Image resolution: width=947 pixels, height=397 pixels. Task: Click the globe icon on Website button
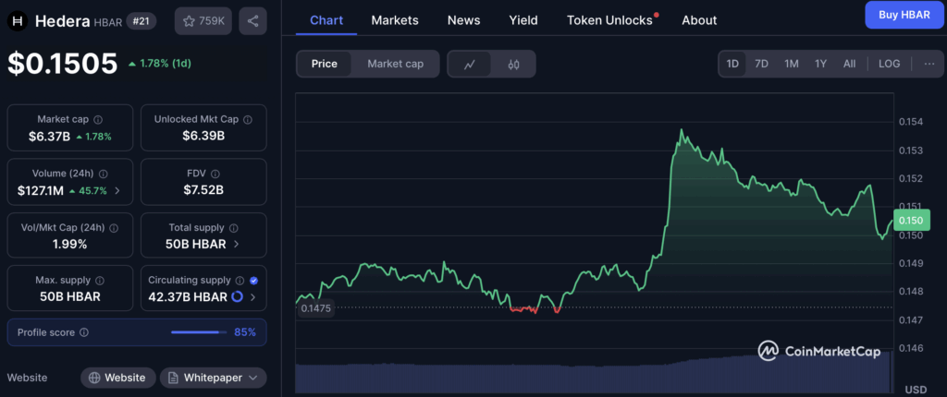click(x=94, y=378)
